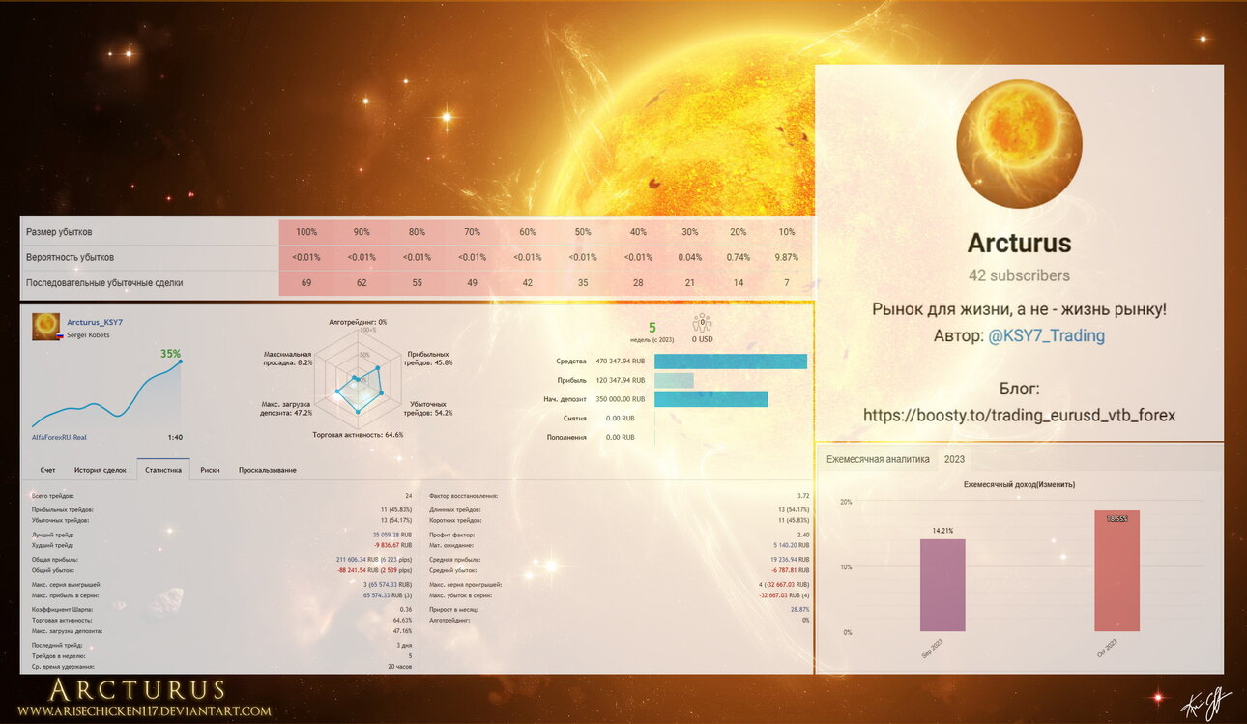Viewport: 1247px width, 724px height.
Task: Click the 350 000.00 RUB deposit value
Action: 621,399
